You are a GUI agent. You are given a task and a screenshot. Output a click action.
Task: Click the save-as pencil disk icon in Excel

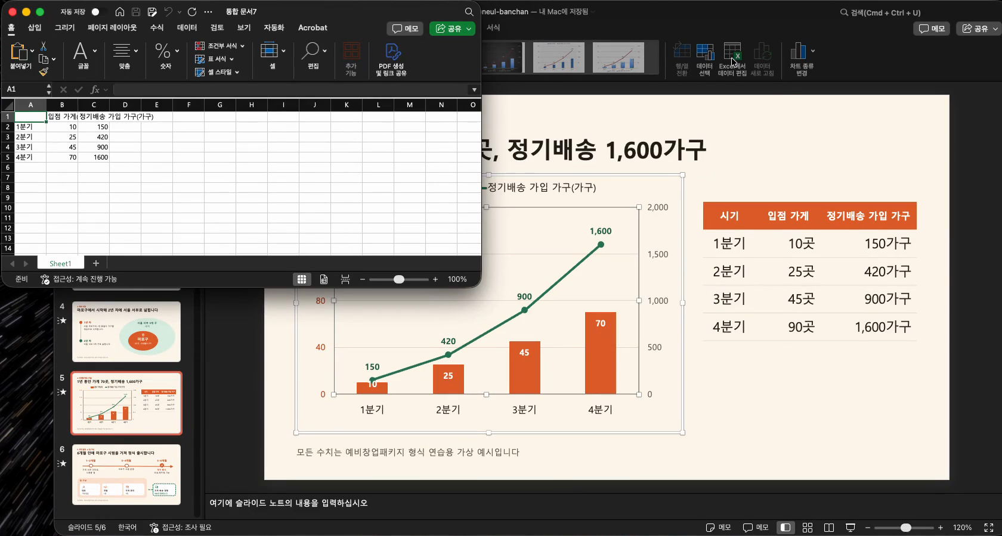pyautogui.click(x=152, y=12)
